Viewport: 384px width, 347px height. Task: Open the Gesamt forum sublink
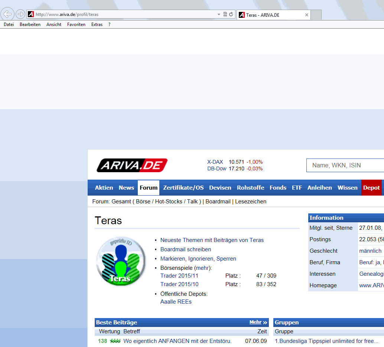coord(121,202)
